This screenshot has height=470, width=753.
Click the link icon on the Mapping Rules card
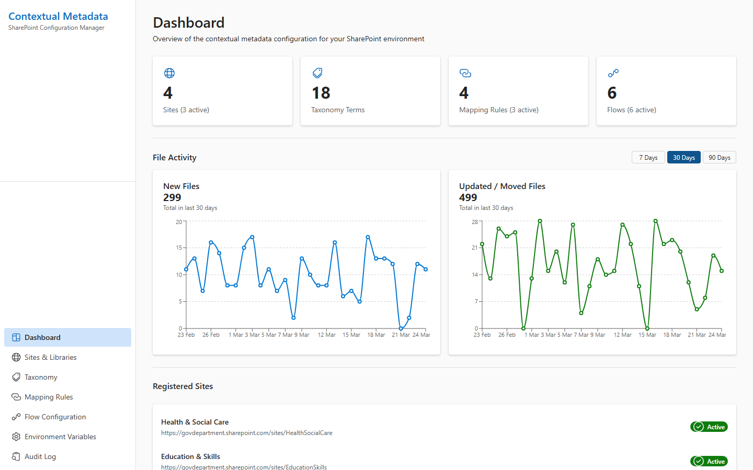[x=465, y=73]
